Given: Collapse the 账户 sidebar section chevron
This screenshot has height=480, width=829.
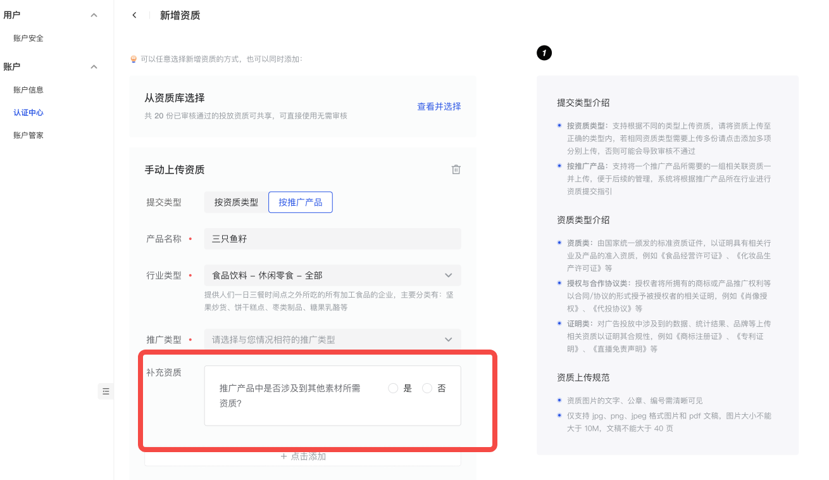Looking at the screenshot, I should click(x=94, y=67).
